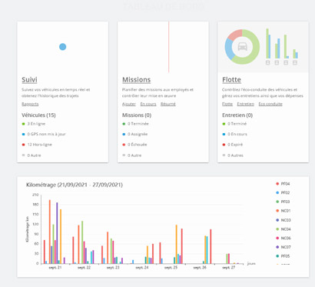
Task: Open the Rapports link under Suivi
Action: pos(30,104)
